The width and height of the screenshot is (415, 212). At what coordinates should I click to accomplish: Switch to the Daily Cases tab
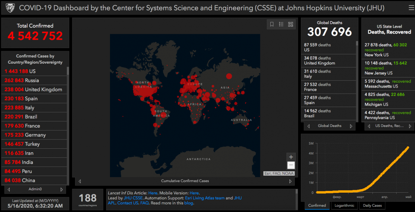pos(372,205)
